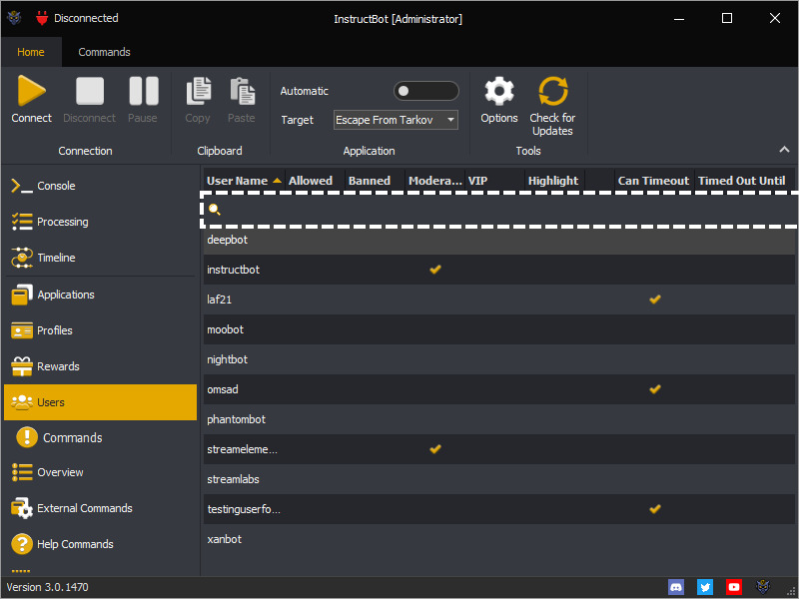
Task: Sort by Allowed column header
Action: point(315,181)
